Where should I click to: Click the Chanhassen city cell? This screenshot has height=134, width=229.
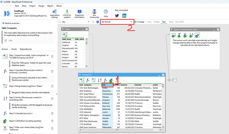click(x=107, y=94)
